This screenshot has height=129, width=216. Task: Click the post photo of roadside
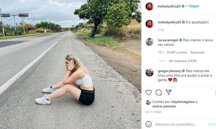70,64
